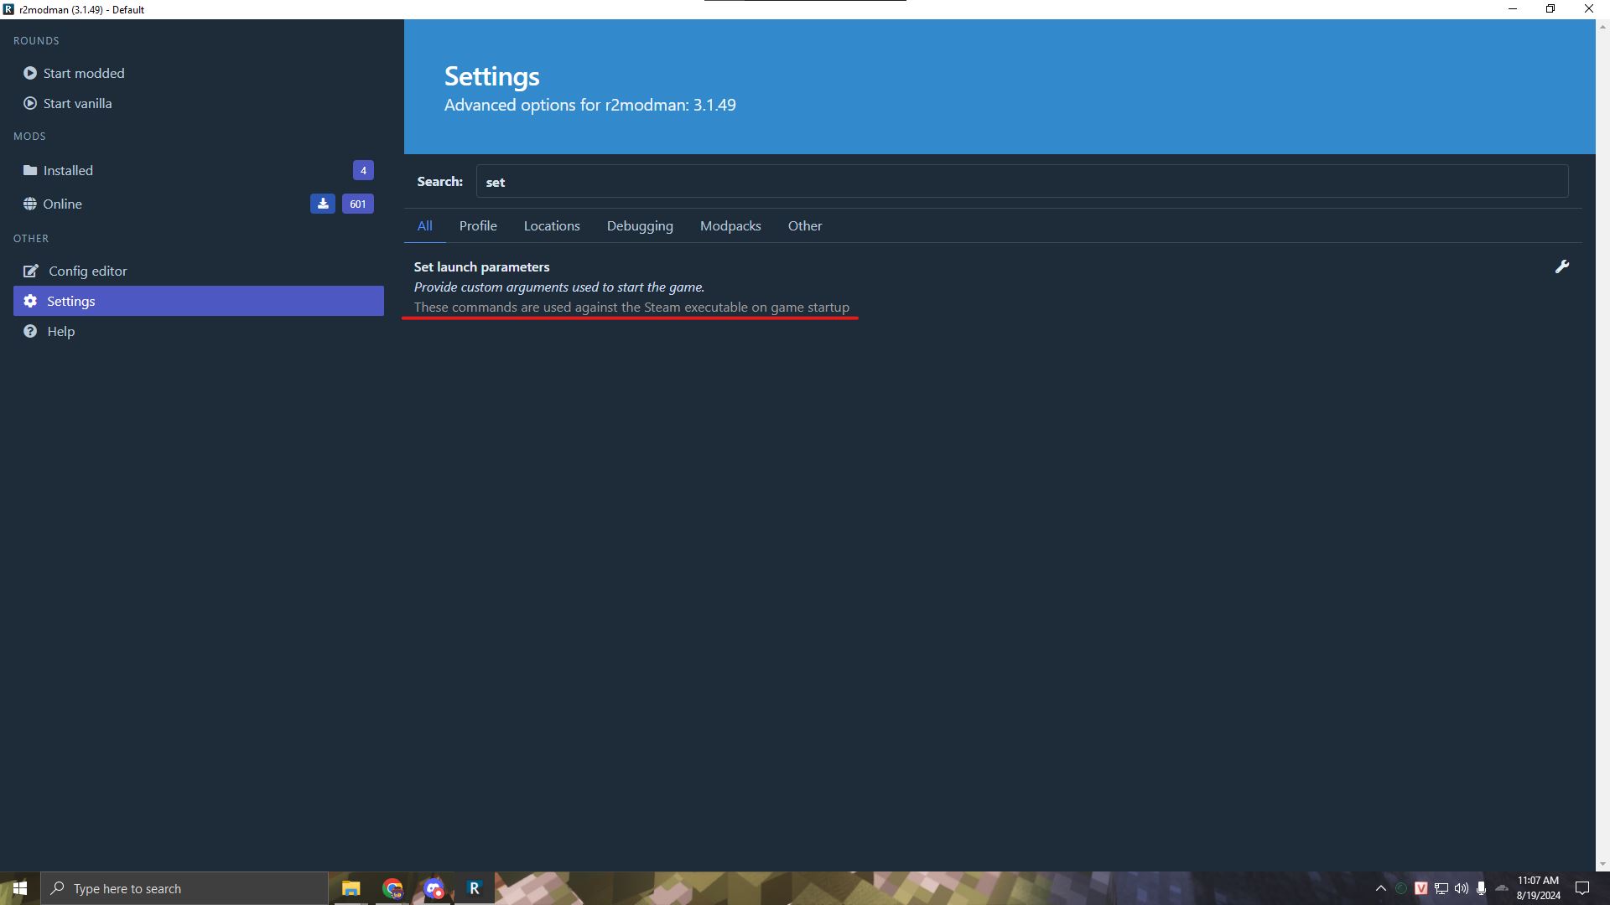1610x905 pixels.
Task: Launch the game with Start vanilla
Action: (77, 103)
